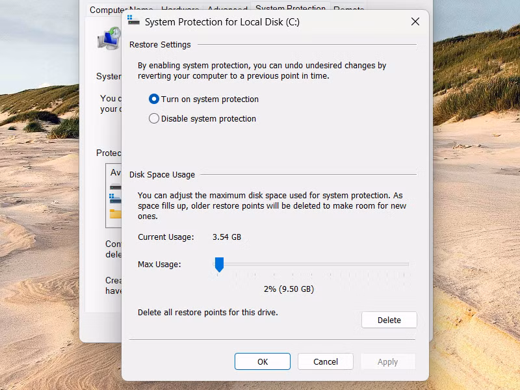
Task: Switch to the Remote tab
Action: click(348, 10)
